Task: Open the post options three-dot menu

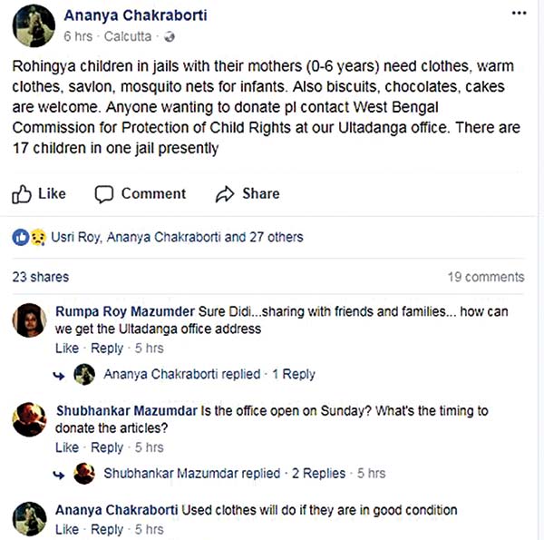Action: coord(518,15)
